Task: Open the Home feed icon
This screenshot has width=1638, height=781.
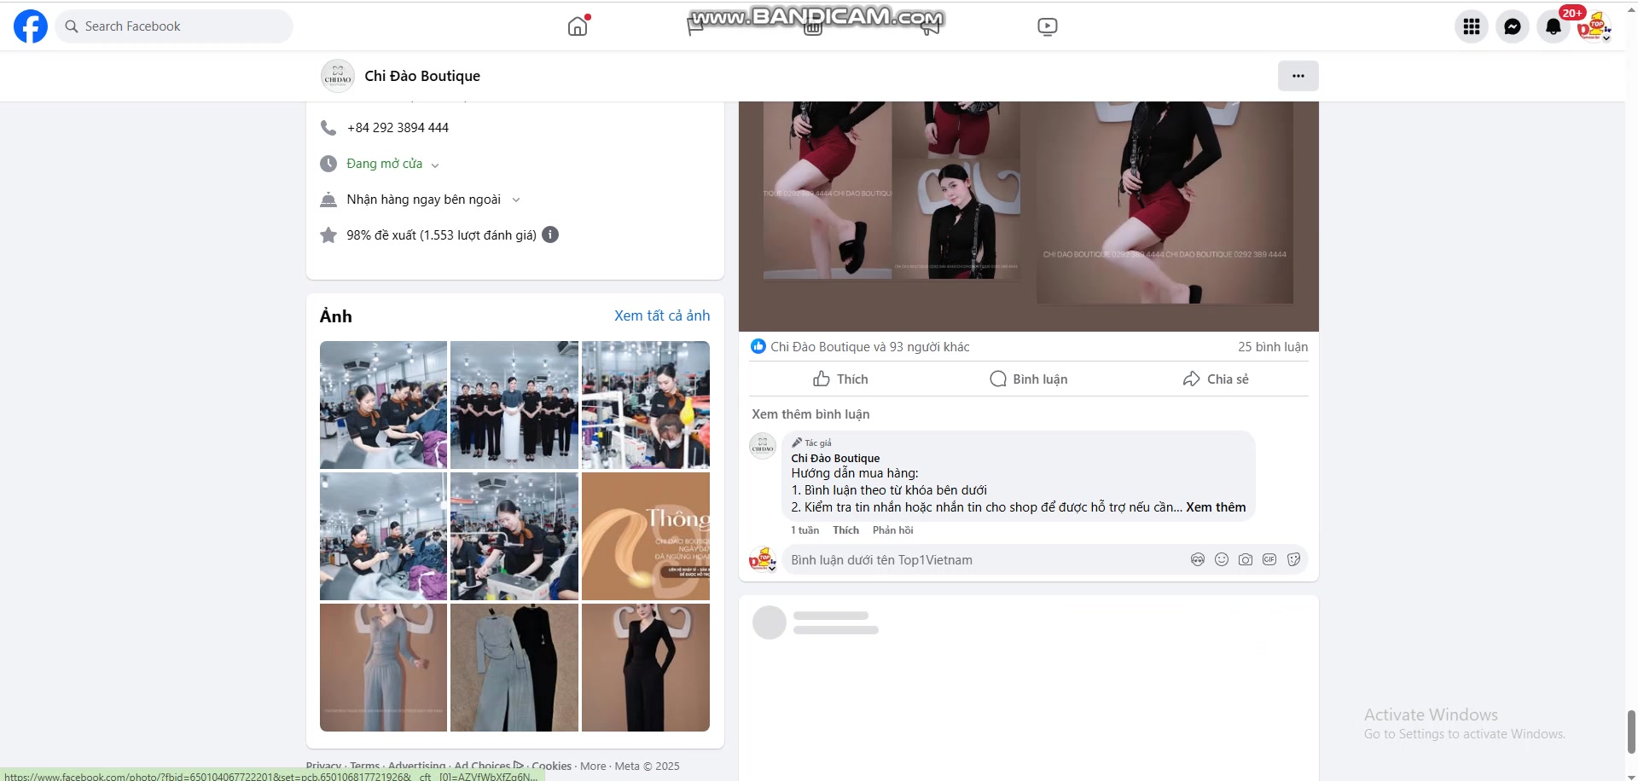Action: point(578,26)
